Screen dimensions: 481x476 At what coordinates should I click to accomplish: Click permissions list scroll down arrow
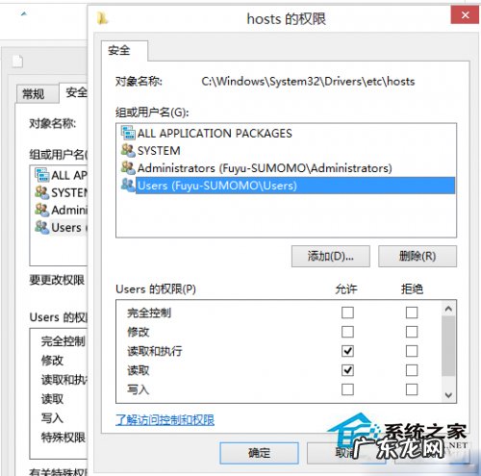tap(448, 395)
